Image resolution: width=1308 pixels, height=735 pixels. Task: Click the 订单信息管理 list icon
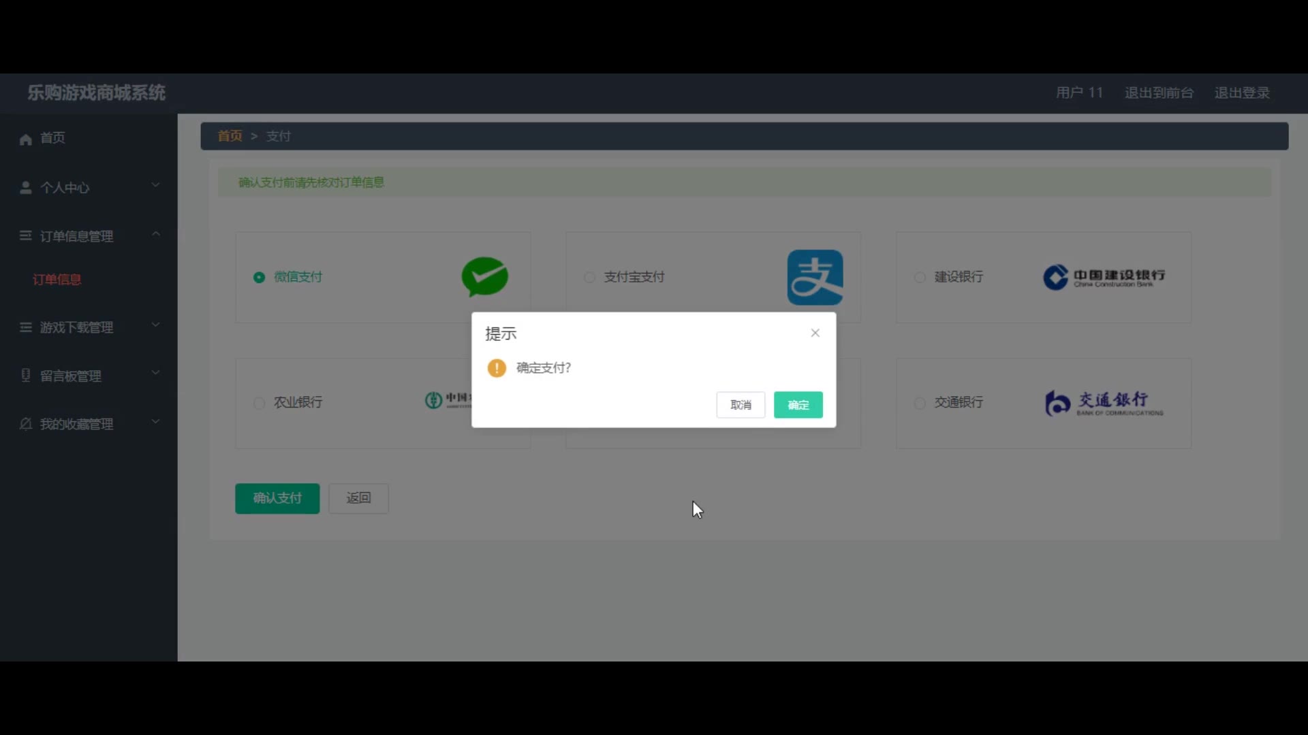point(26,235)
